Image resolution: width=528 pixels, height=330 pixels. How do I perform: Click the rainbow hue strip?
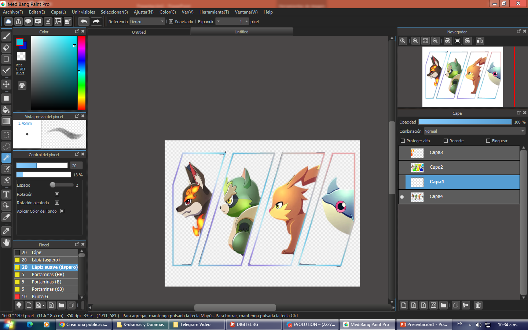[82, 73]
